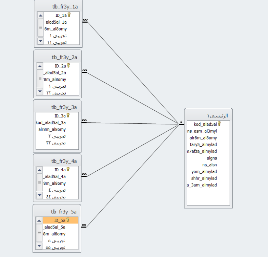Click scroll-down arrow in tlb_fr3y_5a table

(39, 246)
